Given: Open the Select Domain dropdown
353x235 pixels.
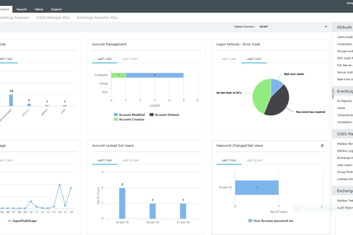Looking at the screenshot, I should pyautogui.click(x=281, y=26).
